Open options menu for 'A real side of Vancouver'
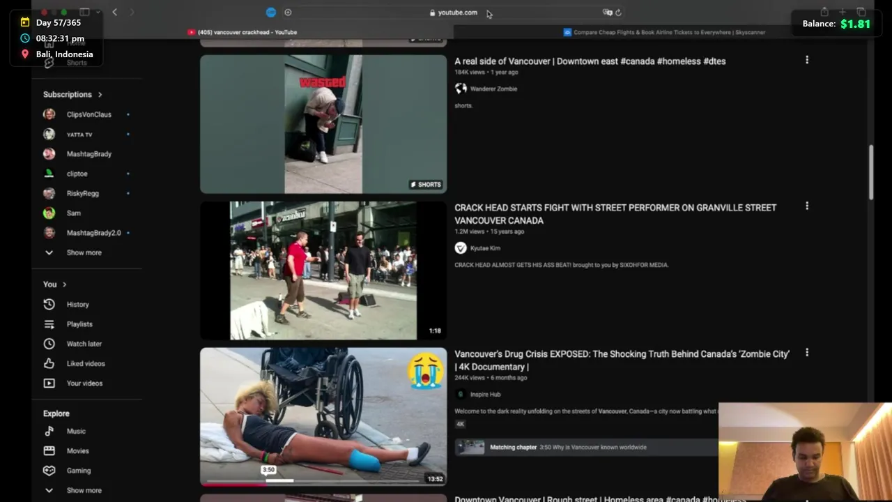 807,60
